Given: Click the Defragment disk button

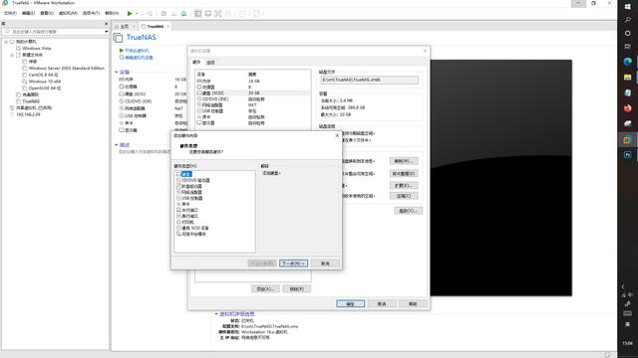Looking at the screenshot, I should click(x=404, y=174).
